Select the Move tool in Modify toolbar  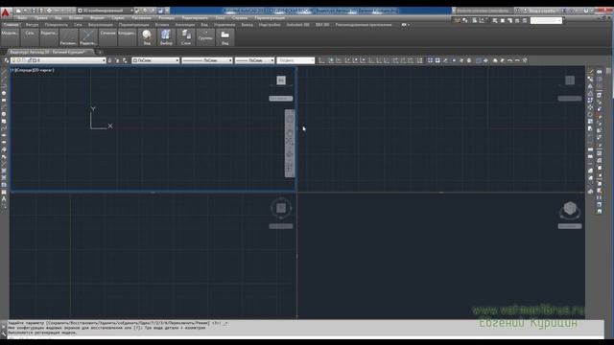(x=591, y=107)
